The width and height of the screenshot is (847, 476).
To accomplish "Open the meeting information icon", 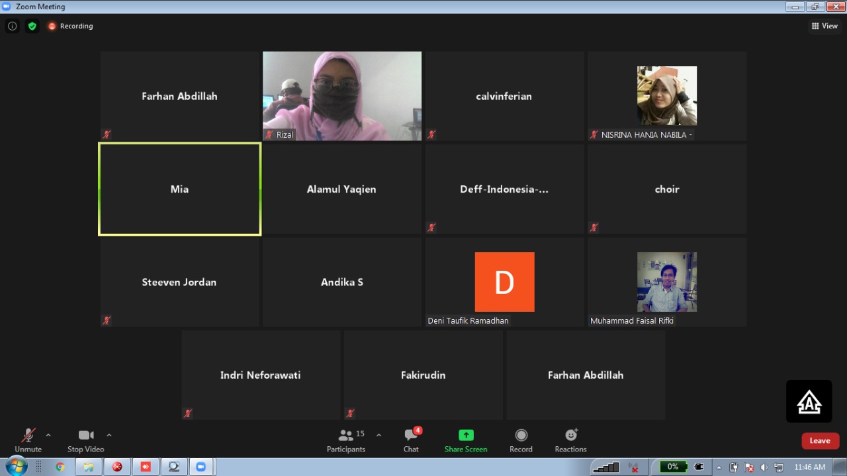I will tap(12, 26).
